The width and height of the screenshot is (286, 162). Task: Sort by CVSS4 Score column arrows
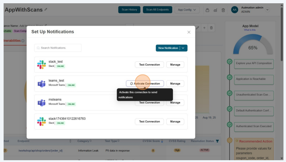162,141
